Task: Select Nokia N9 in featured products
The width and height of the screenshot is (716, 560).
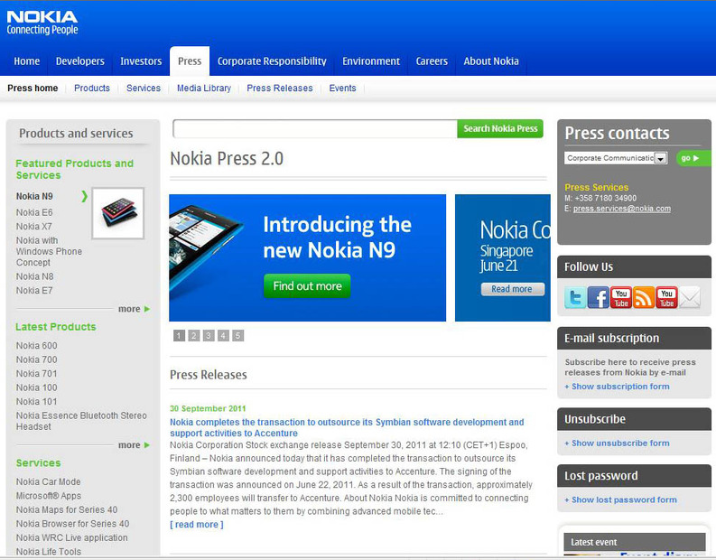Action: pyautogui.click(x=34, y=196)
